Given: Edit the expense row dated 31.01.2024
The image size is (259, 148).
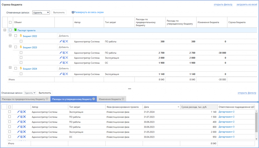Looking at the screenshot, I should coord(18,112).
